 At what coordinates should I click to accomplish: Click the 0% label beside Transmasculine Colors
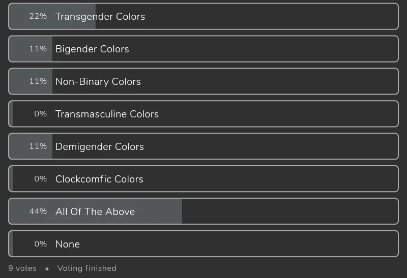click(x=40, y=114)
